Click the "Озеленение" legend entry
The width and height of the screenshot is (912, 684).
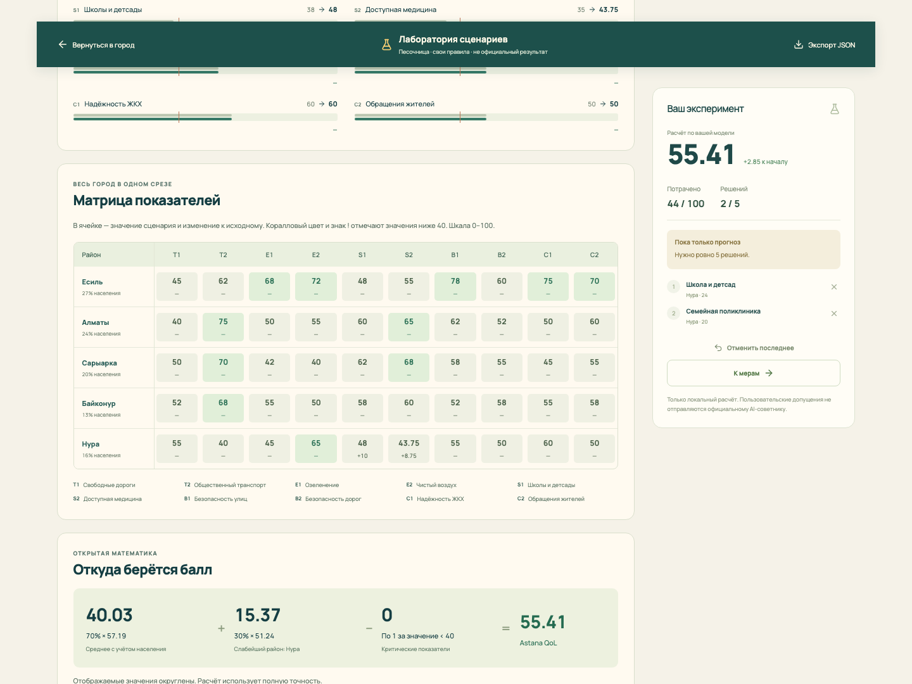tap(317, 485)
